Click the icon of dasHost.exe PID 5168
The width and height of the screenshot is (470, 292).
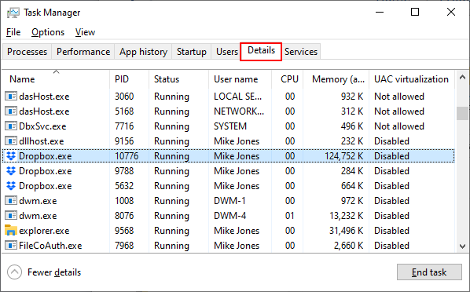click(x=11, y=111)
